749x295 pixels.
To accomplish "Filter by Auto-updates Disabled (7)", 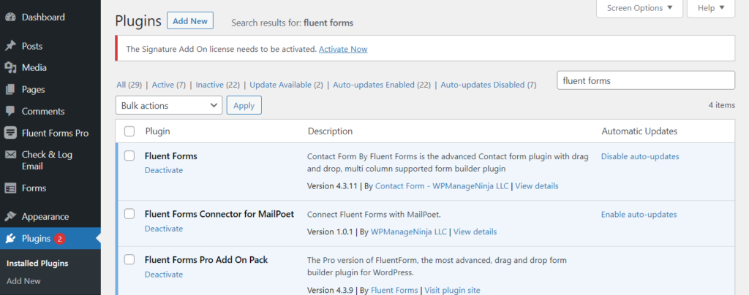I will coord(488,85).
